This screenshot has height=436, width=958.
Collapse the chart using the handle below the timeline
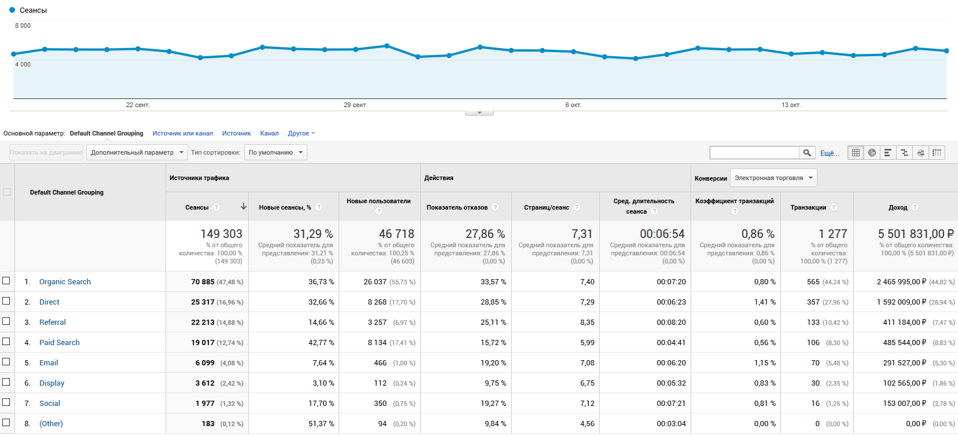click(x=479, y=113)
